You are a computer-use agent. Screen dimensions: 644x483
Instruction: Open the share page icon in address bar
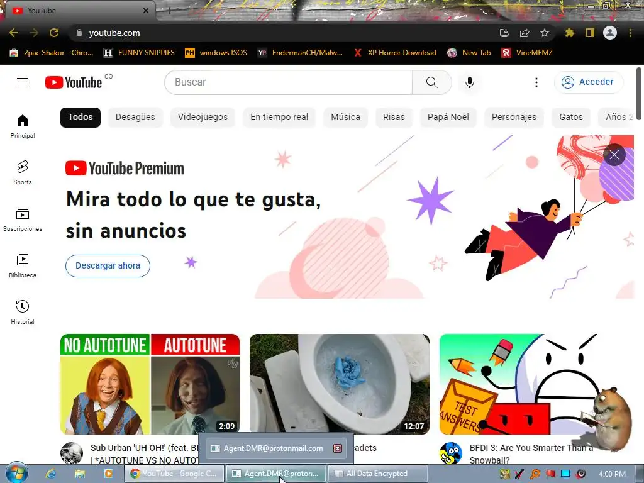(x=525, y=33)
